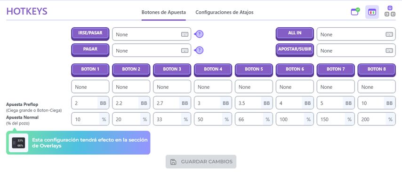The image size is (402, 172).
Task: Switch to Configuraciones de Atajos tab
Action: click(225, 12)
